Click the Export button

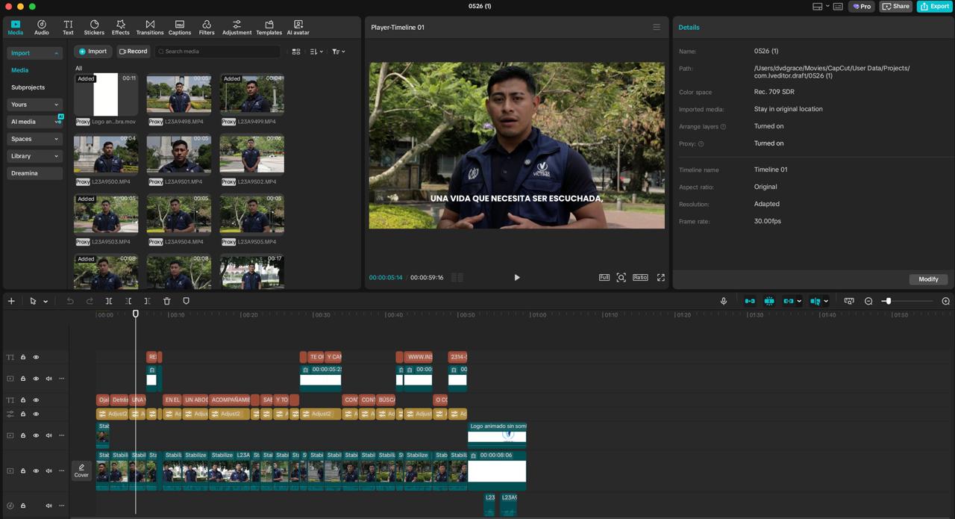pos(935,6)
